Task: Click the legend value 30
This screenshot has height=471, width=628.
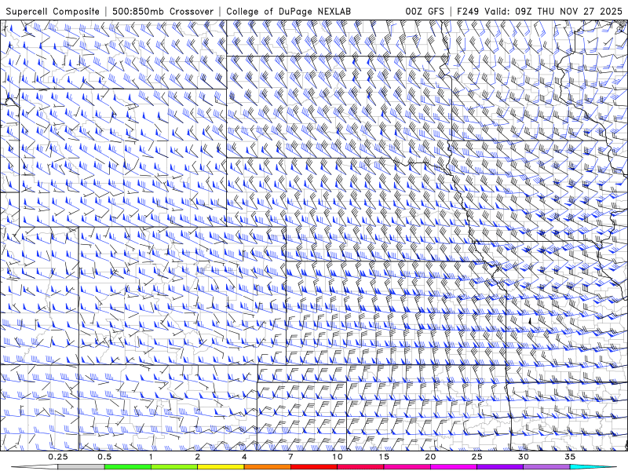Action: (523, 457)
